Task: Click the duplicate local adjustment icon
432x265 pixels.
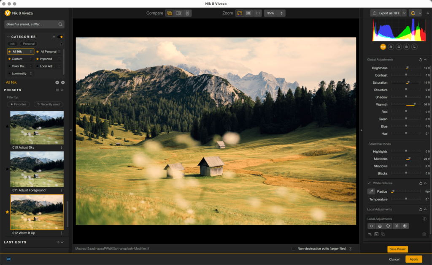Action: point(383,235)
